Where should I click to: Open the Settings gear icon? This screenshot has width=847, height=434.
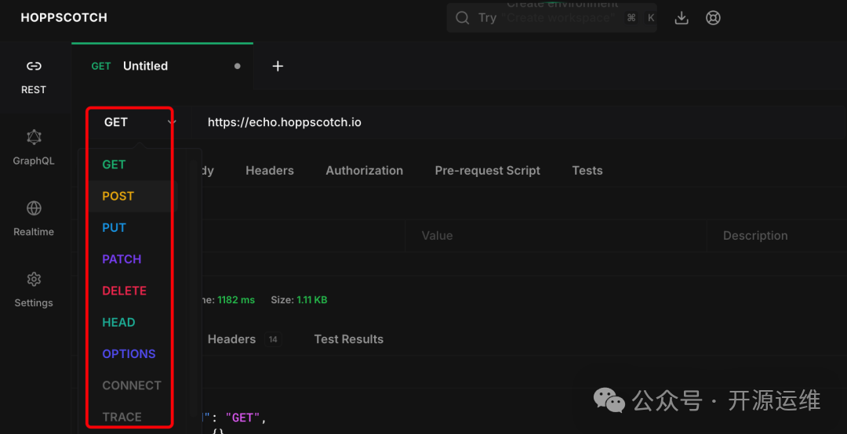tap(34, 280)
